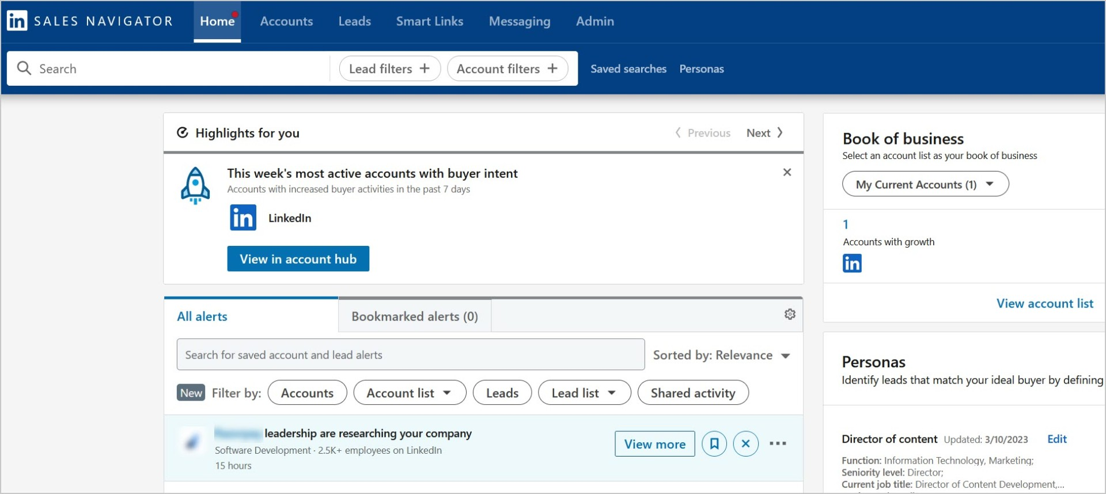Open the Lead filters panel
The image size is (1106, 494).
point(390,69)
